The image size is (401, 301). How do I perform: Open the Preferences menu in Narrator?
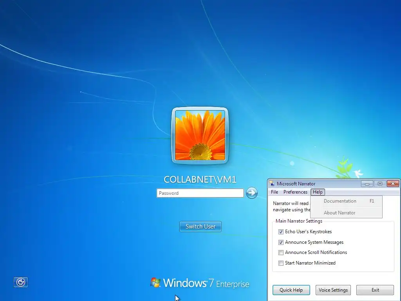click(x=295, y=192)
